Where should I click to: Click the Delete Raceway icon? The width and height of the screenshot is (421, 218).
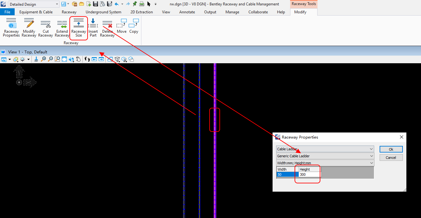click(107, 28)
